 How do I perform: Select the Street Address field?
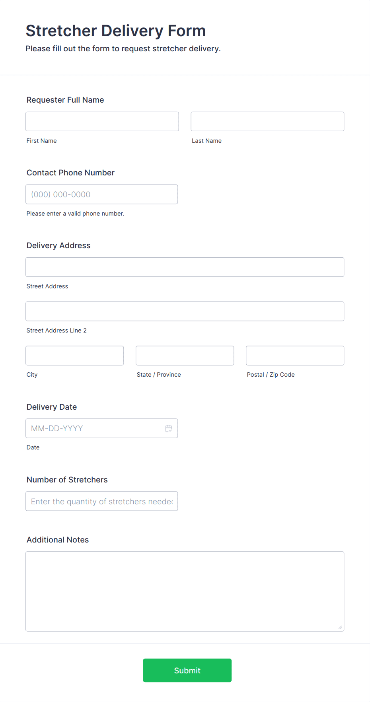185,267
